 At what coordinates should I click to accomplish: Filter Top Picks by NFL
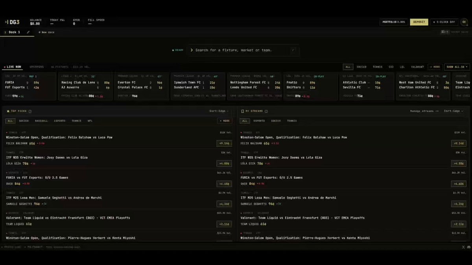[90, 121]
